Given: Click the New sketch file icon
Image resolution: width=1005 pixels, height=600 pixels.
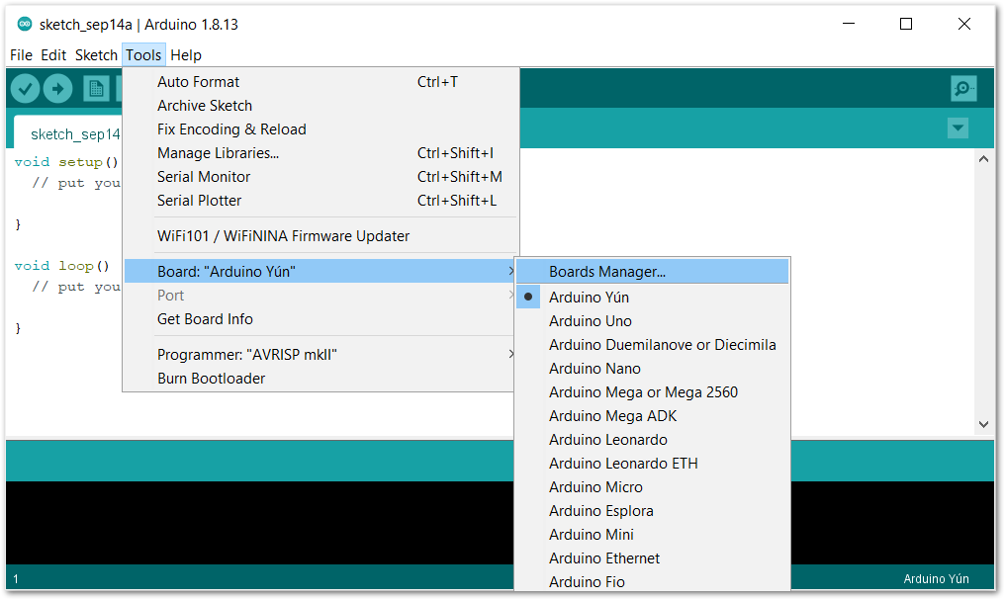Looking at the screenshot, I should [x=96, y=88].
